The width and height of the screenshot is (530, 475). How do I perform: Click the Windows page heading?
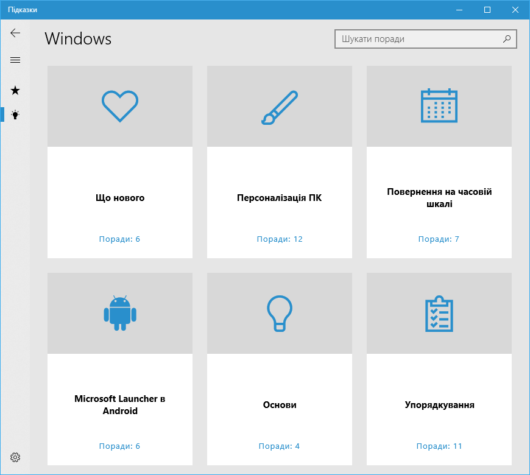78,38
